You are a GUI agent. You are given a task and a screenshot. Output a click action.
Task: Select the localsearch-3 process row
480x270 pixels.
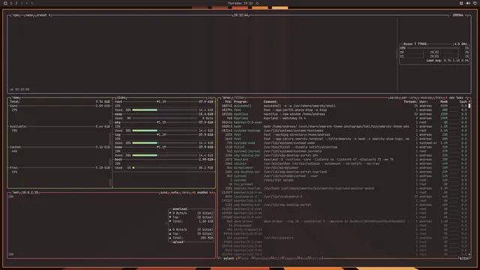[343, 196]
